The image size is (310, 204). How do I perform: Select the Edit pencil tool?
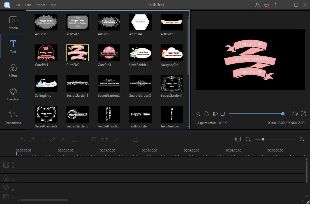(52, 139)
